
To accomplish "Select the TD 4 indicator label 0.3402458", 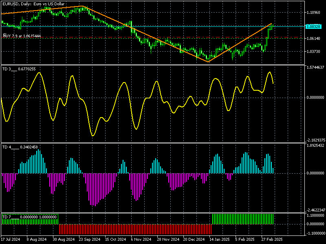I will [x=20, y=147].
